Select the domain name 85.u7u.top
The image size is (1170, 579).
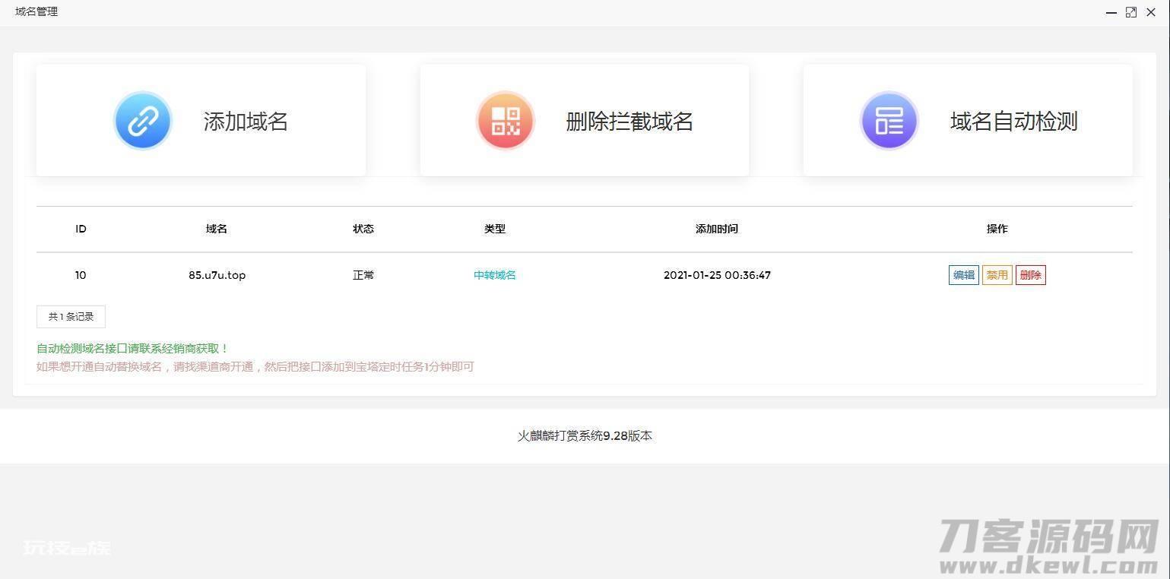click(x=217, y=275)
